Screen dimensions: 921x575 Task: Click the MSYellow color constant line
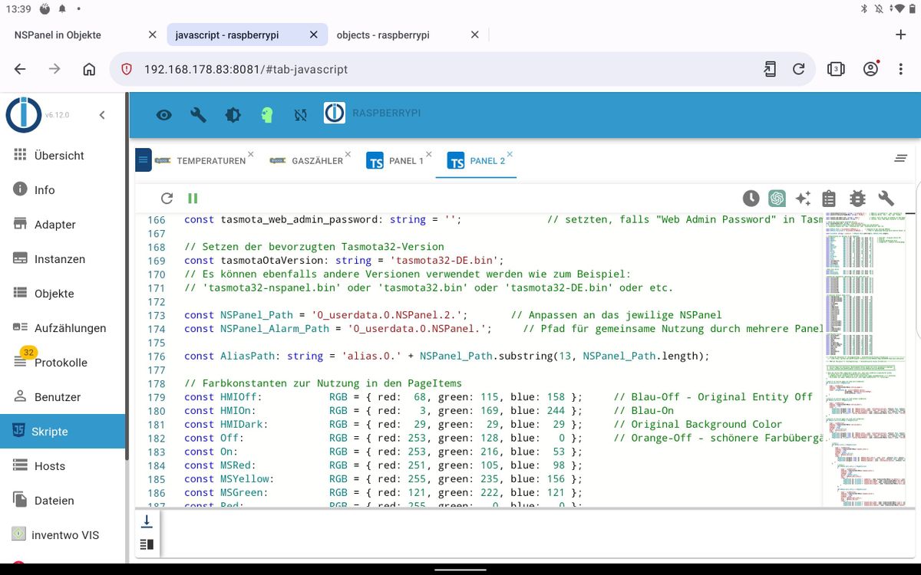[384, 478]
